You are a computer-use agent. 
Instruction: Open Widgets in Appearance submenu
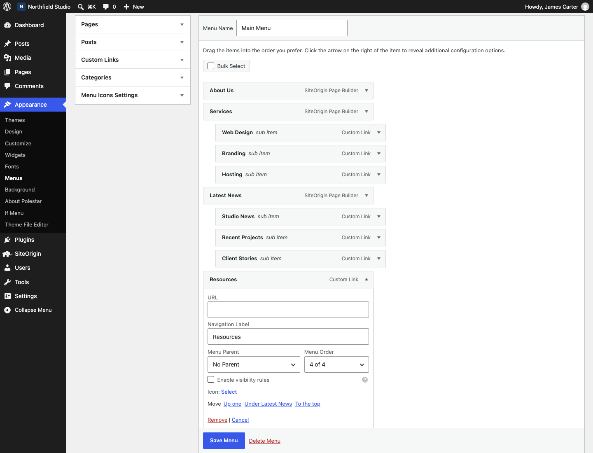15,155
